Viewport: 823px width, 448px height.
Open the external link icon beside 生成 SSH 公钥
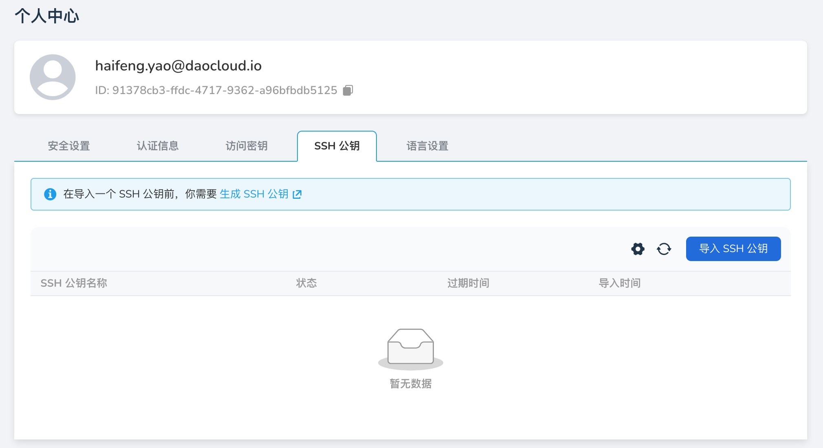click(x=297, y=194)
